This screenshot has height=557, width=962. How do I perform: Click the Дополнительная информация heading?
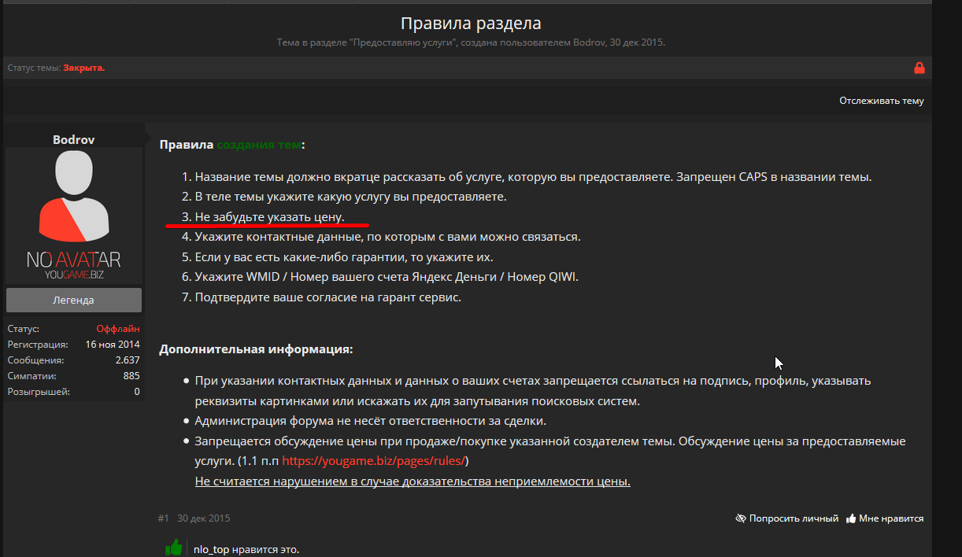click(256, 349)
